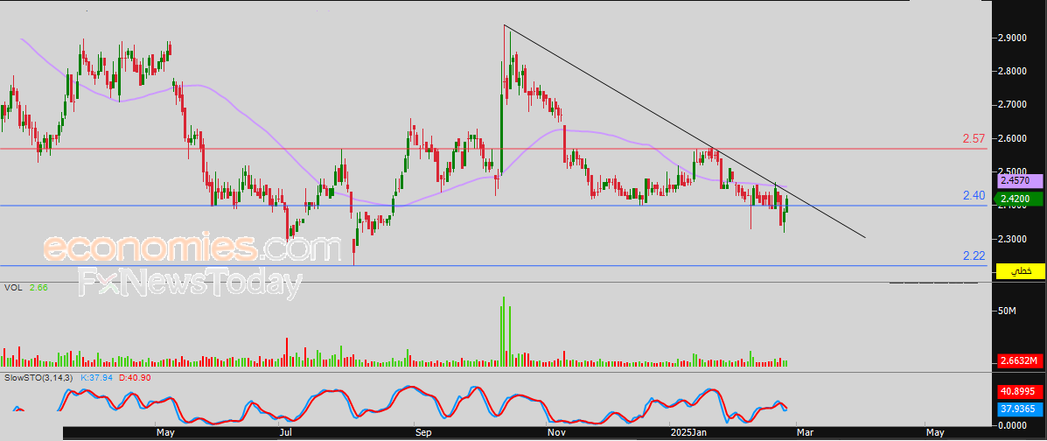Click the VOL indicator label
Image resolution: width=1047 pixels, height=441 pixels.
pyautogui.click(x=11, y=287)
